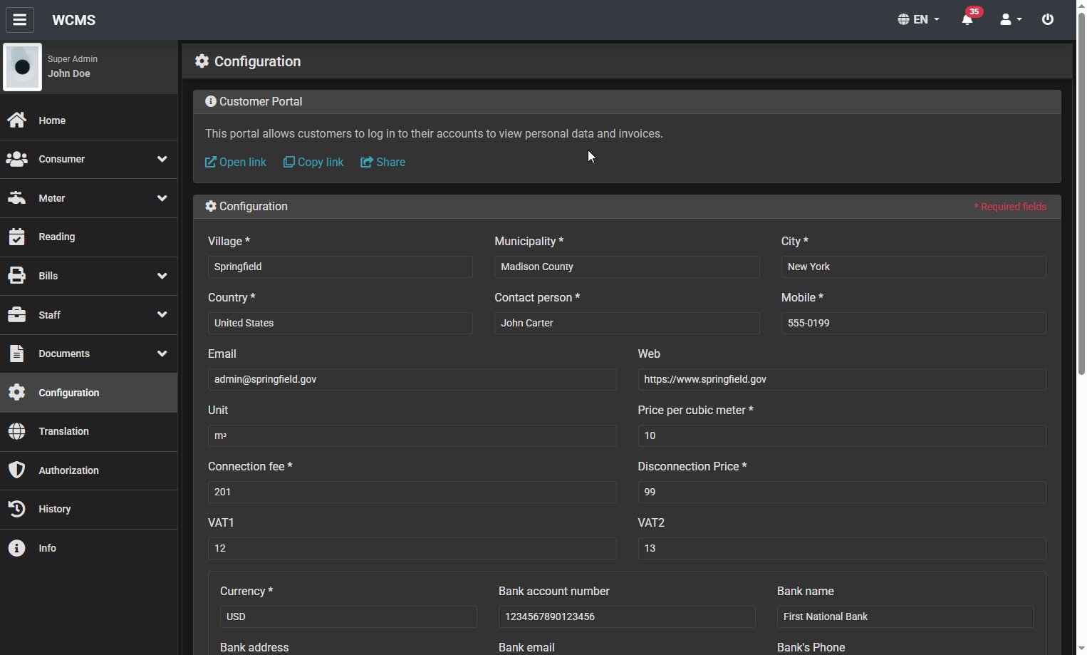Expand the Bills menu chevron

click(162, 276)
